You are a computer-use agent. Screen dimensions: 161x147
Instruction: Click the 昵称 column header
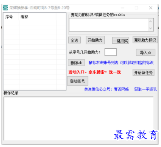pyautogui.click(x=37, y=17)
